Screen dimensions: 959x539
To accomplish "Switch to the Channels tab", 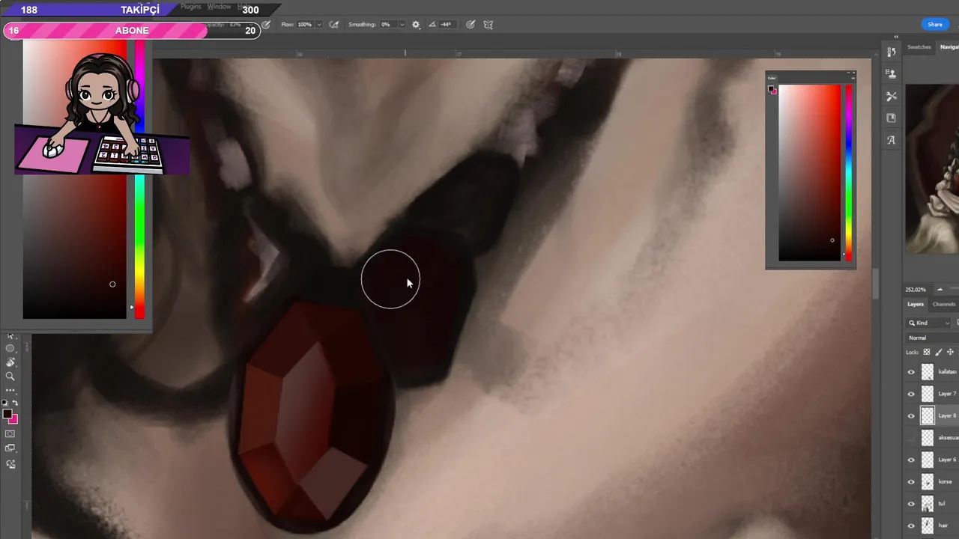I will 944,304.
